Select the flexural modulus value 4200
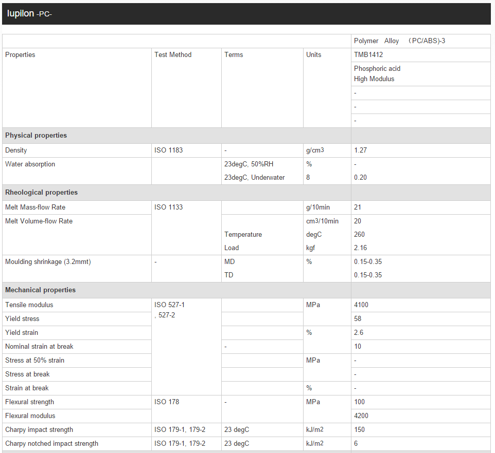495x453 pixels. (x=361, y=416)
